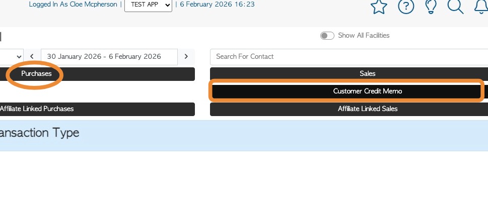Open Affiliate Linked Sales

[367, 109]
